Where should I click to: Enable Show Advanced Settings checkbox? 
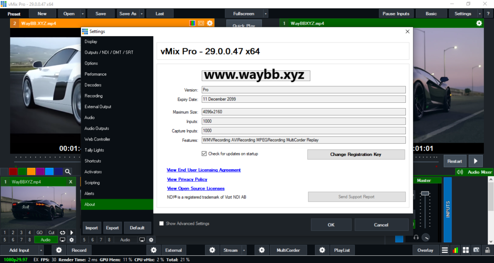pos(162,223)
